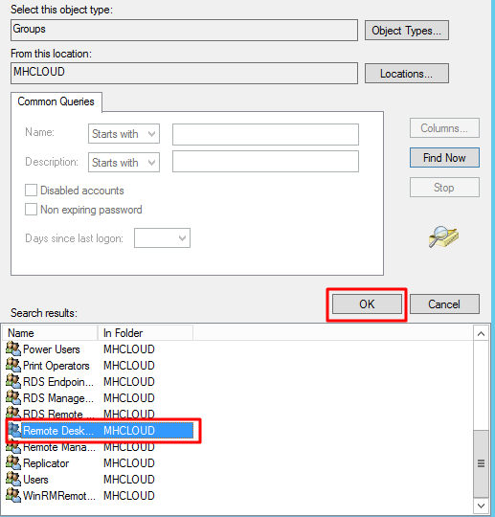This screenshot has width=495, height=517.
Task: Select the RDS Manage... group icon
Action: (13, 397)
